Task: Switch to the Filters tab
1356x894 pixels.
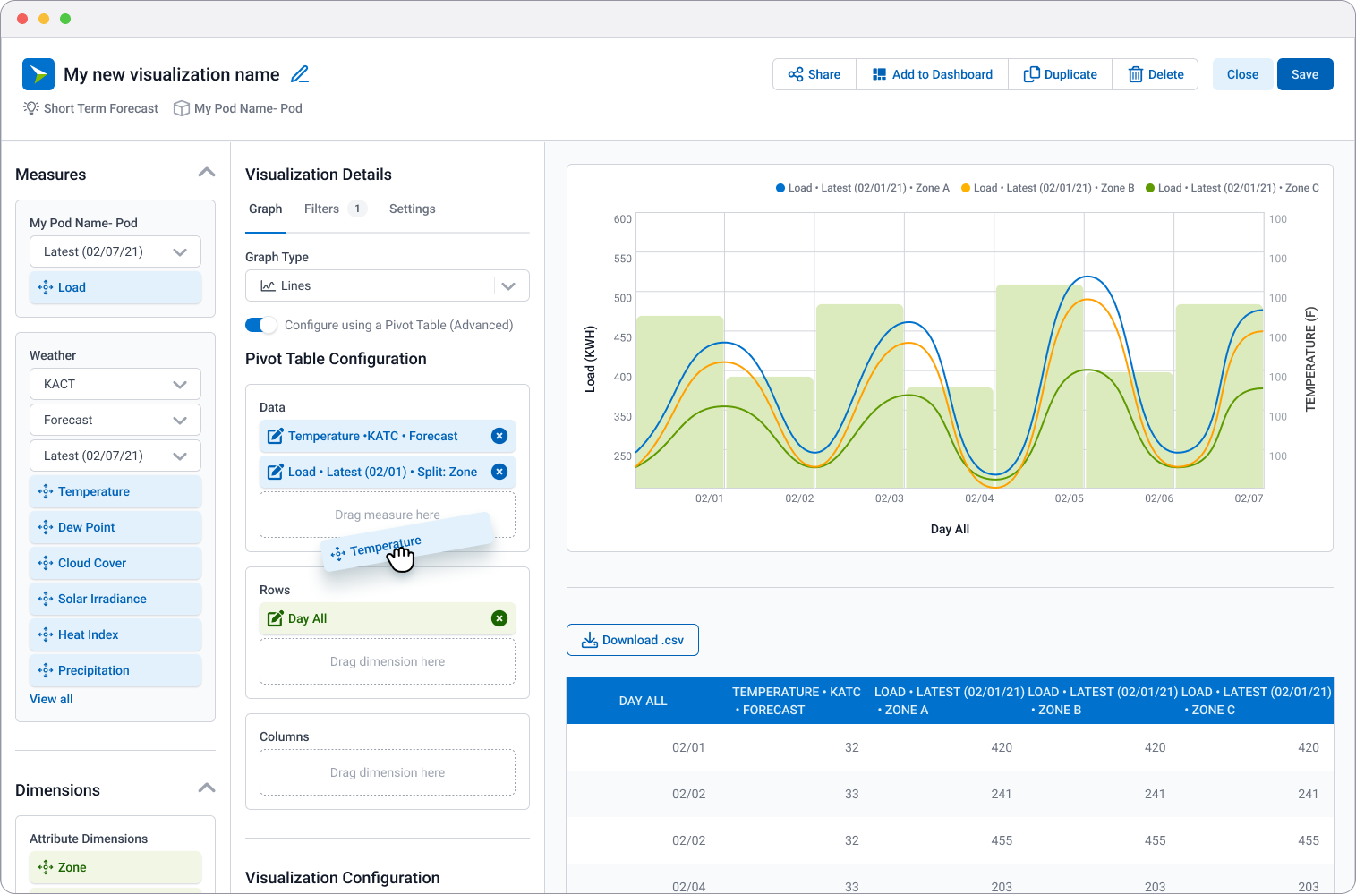Action: click(x=321, y=209)
